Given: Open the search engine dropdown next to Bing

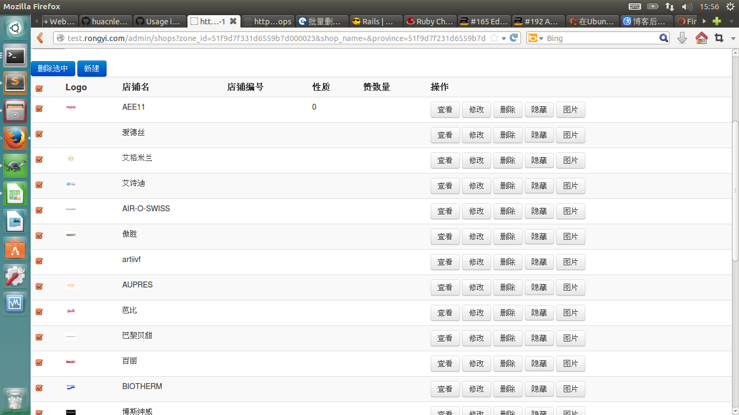Looking at the screenshot, I should tap(541, 38).
